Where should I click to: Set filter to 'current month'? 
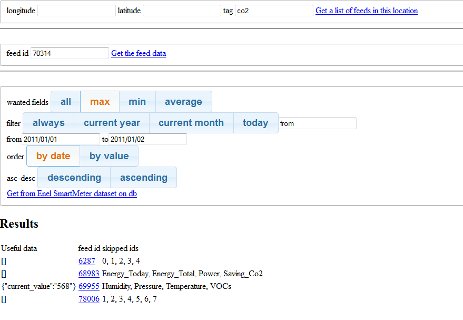(191, 123)
